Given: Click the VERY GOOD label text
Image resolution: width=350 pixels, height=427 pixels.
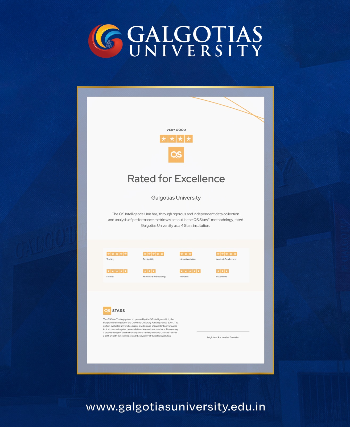Looking at the screenshot, I should coord(176,130).
